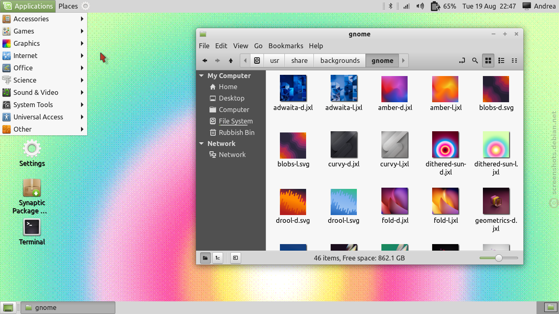
Task: Launch Synaptic Package Manager from desktop
Action: coord(32,196)
